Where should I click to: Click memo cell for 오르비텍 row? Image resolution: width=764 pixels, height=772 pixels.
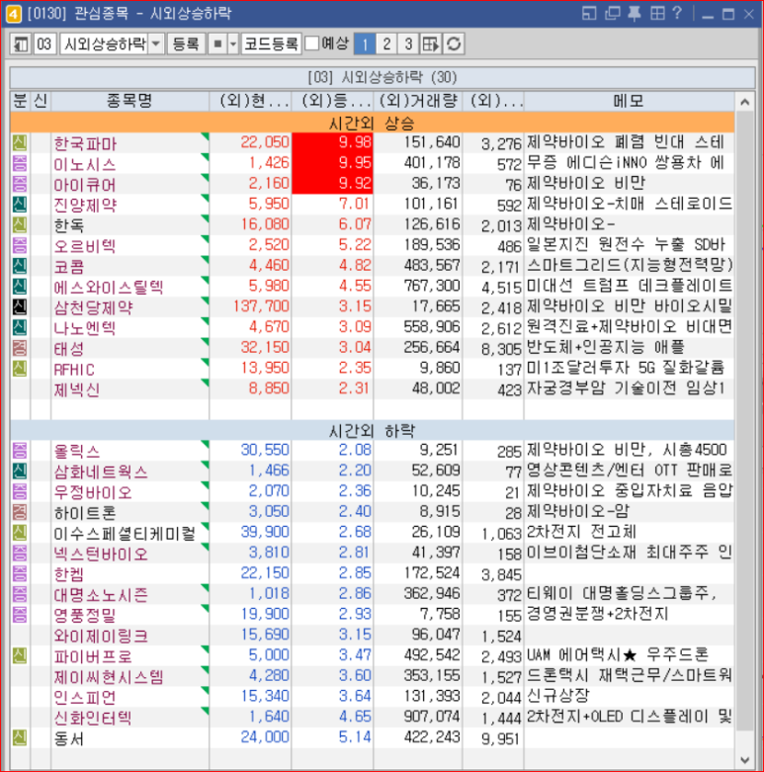(x=629, y=245)
